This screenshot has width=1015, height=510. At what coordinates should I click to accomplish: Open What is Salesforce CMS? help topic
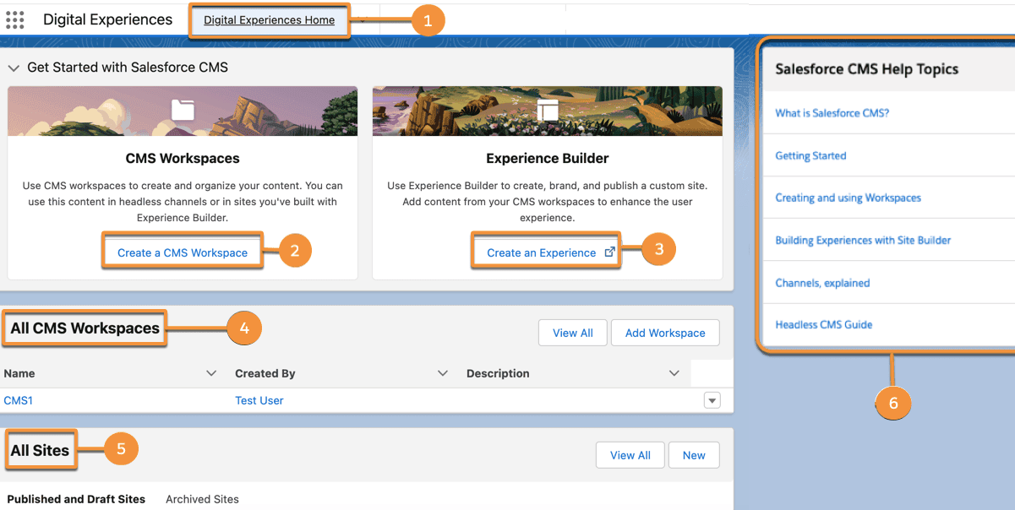click(832, 113)
